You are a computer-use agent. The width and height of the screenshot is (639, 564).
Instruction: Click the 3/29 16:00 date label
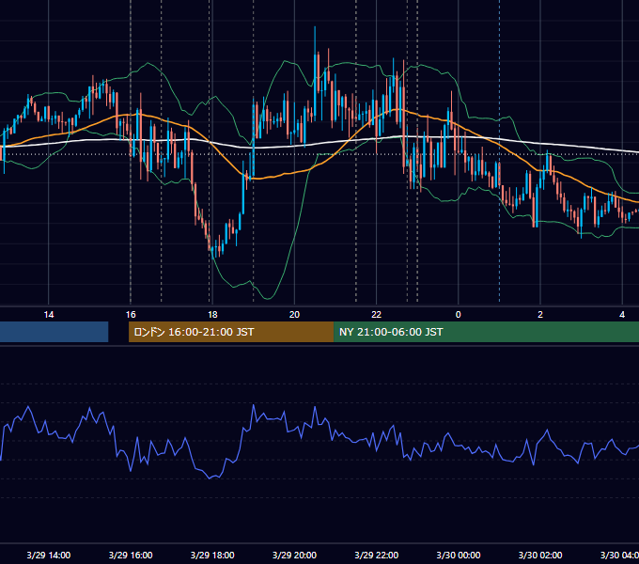point(131,555)
